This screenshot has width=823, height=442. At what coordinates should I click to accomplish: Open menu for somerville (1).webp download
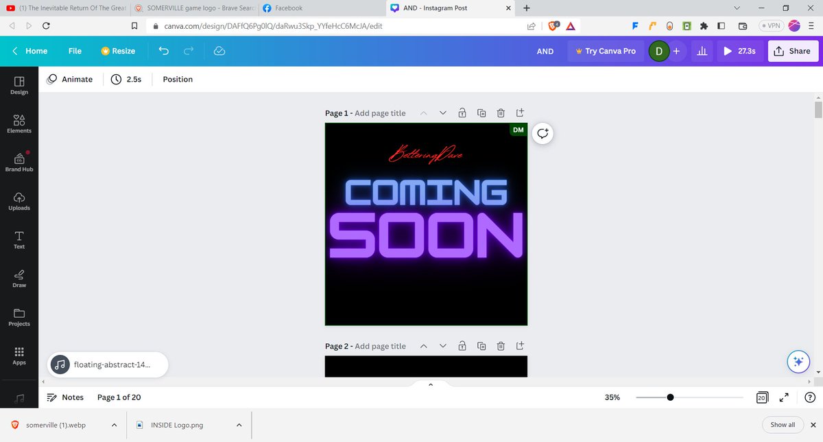coord(114,425)
